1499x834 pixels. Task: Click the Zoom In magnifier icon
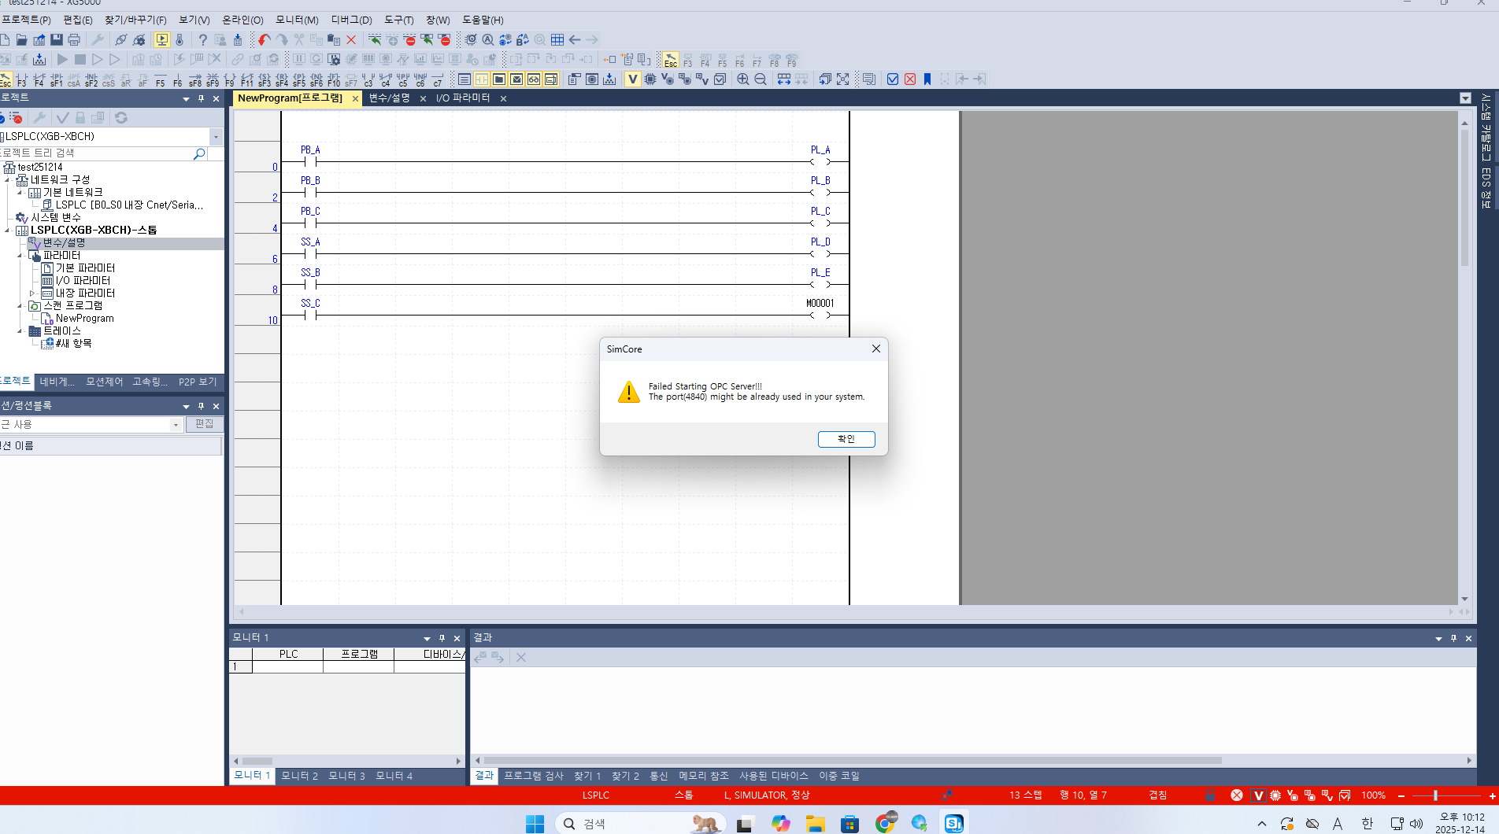741,79
